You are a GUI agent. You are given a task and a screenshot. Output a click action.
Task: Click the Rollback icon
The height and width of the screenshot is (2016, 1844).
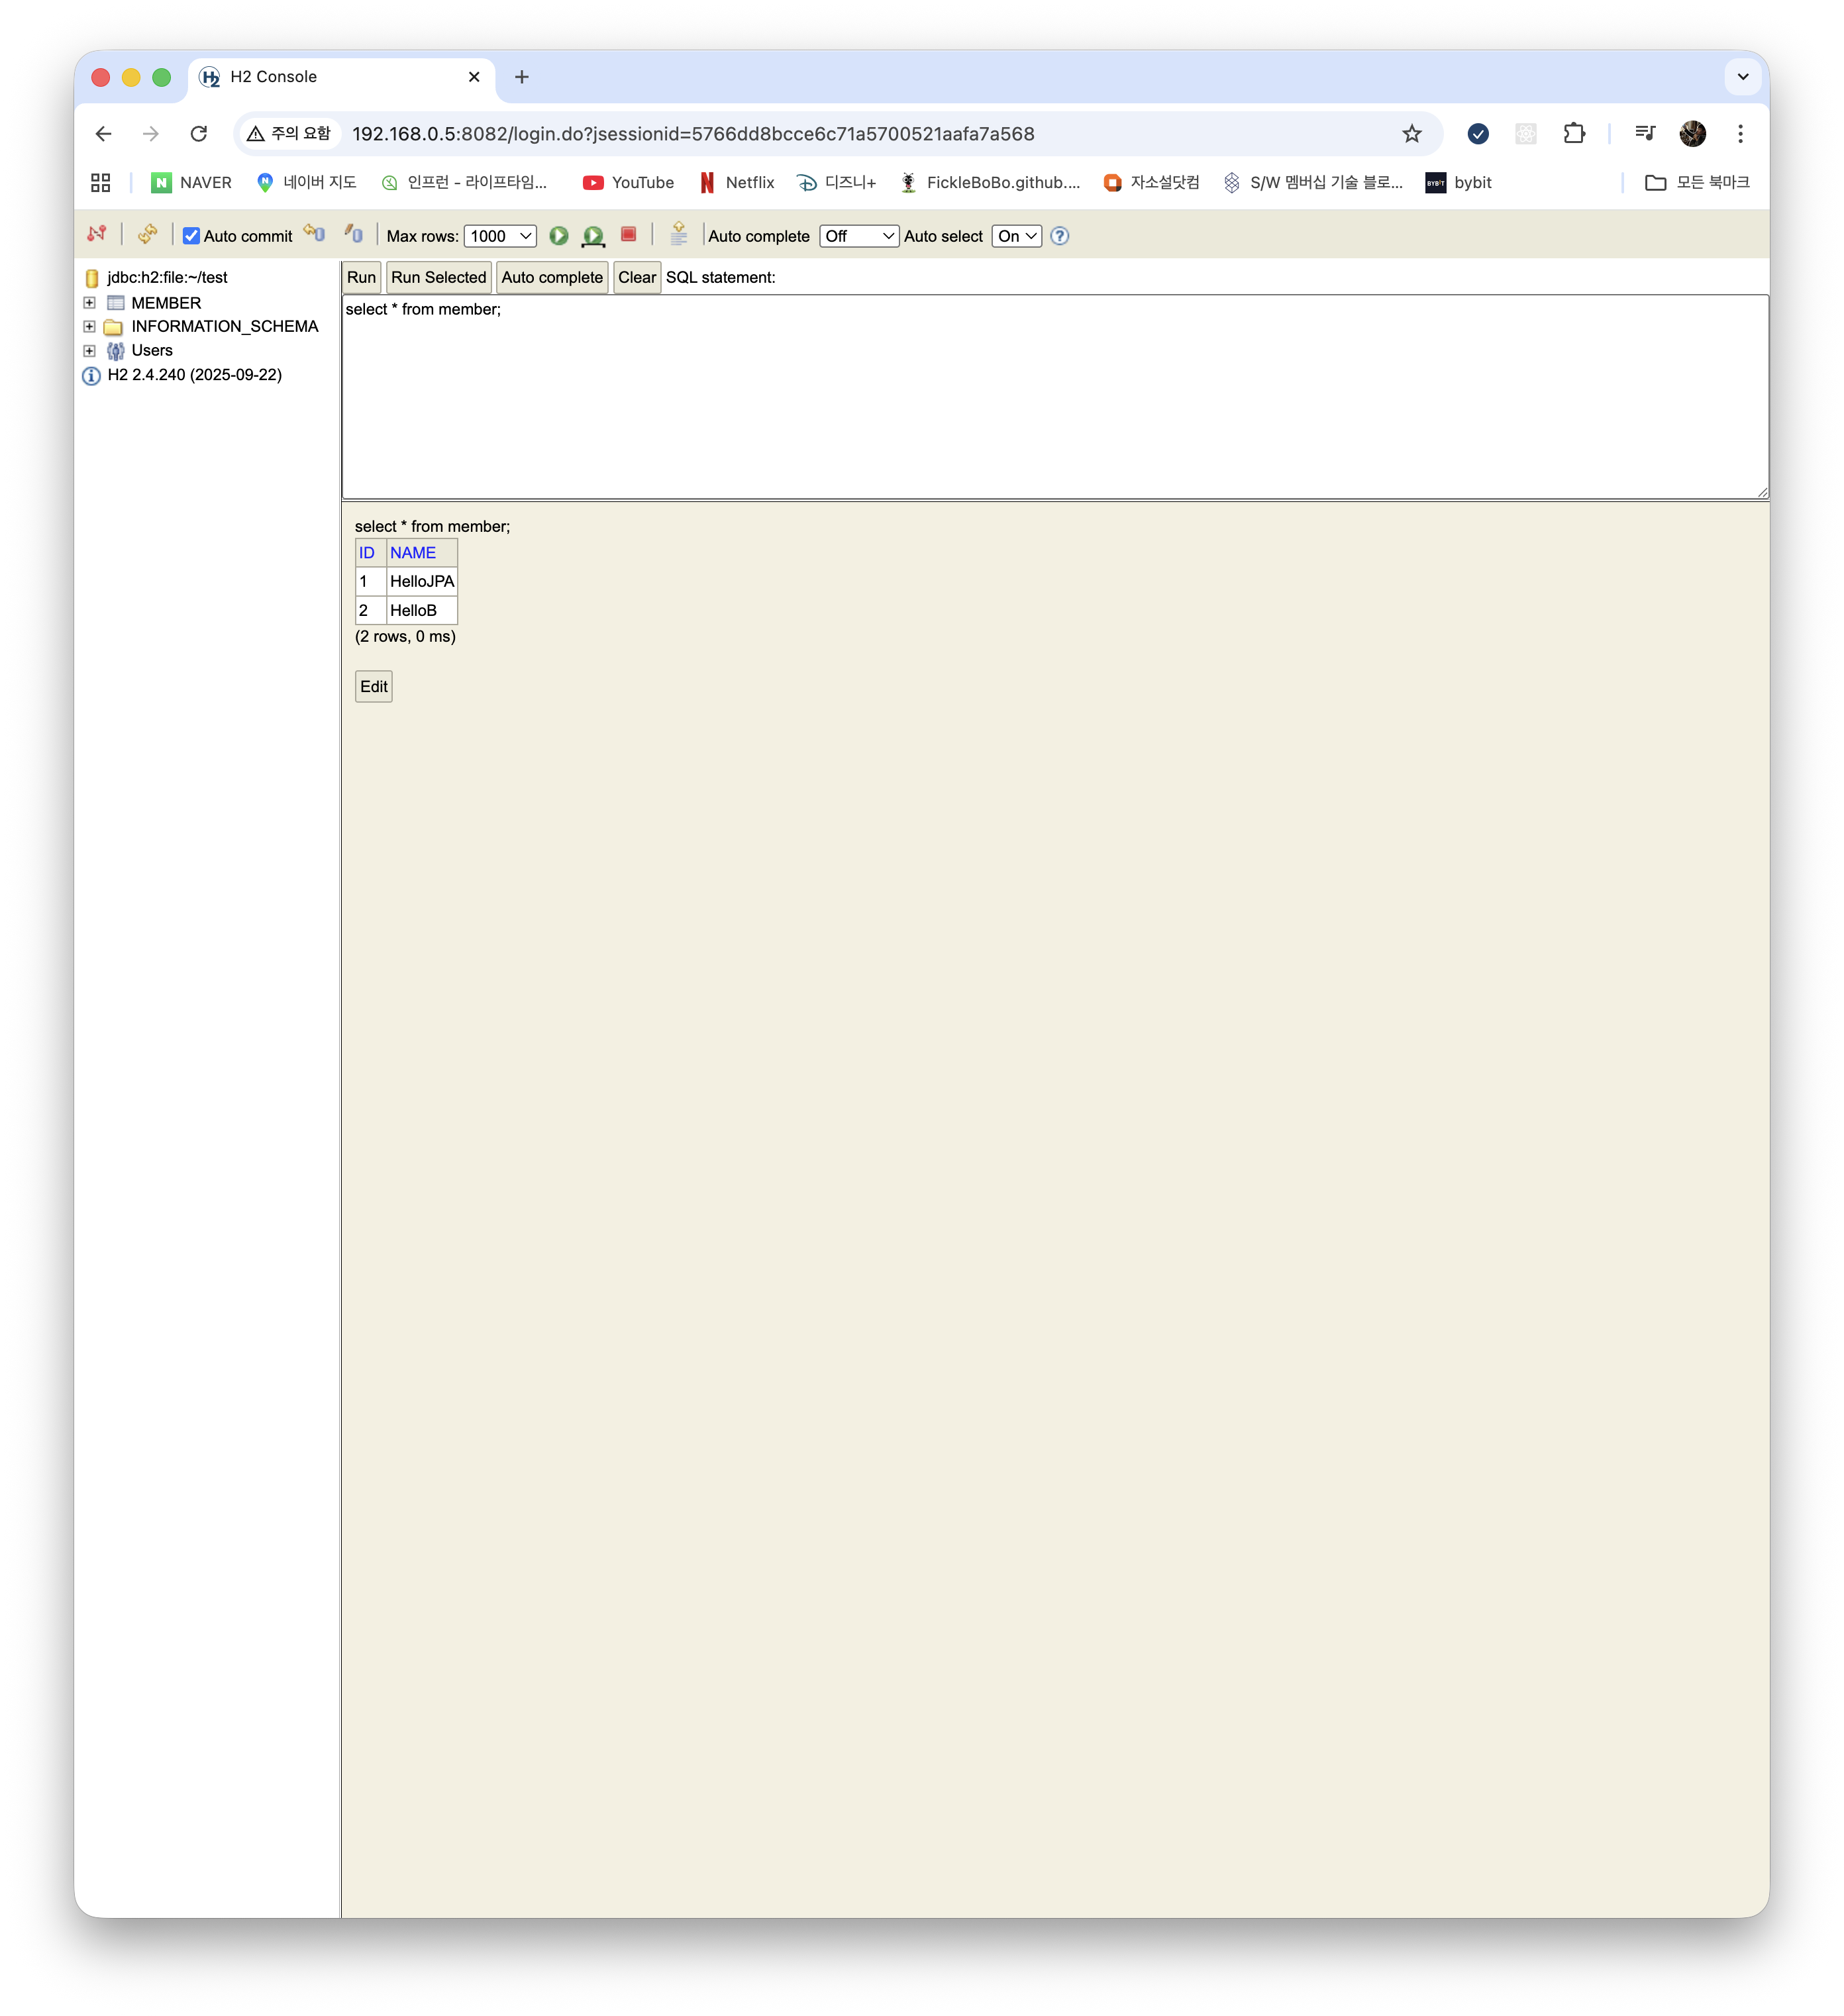[x=314, y=234]
